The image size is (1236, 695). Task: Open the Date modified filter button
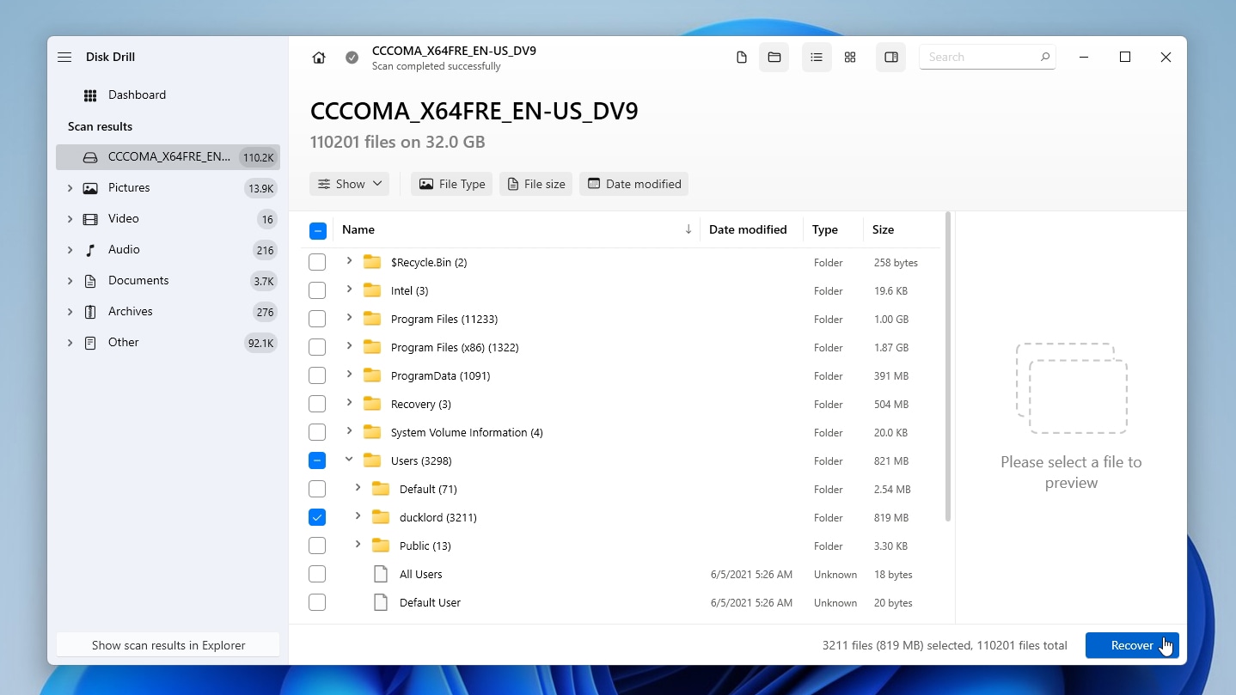[634, 184]
